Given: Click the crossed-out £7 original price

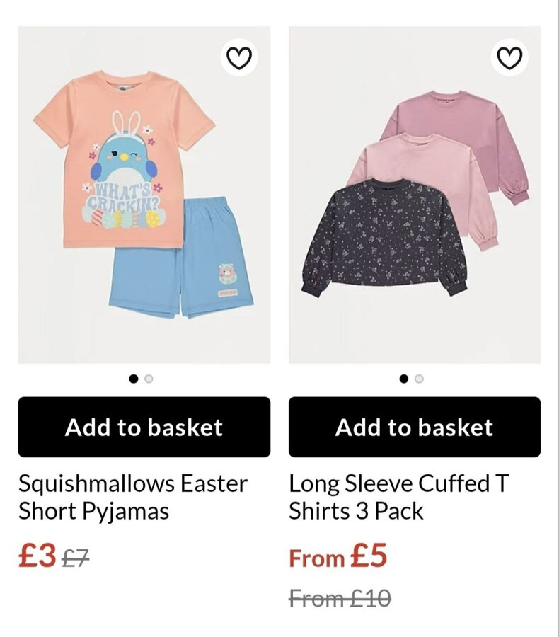Looking at the screenshot, I should coord(75,559).
